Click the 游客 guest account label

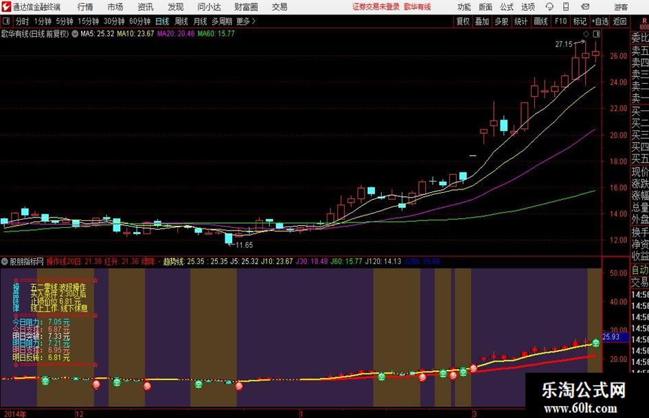tap(620, 7)
